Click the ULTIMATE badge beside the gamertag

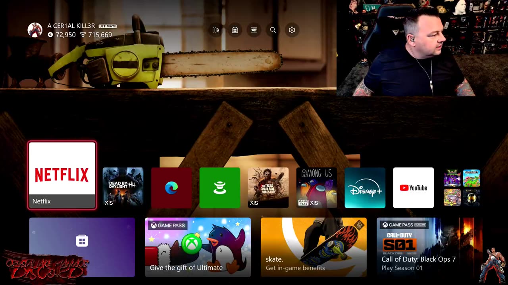(x=108, y=26)
